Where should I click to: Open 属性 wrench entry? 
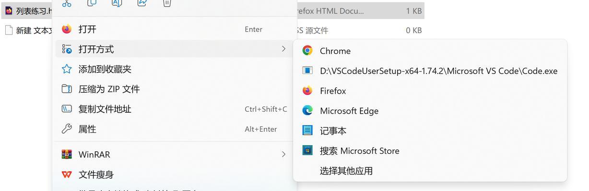[x=174, y=129]
